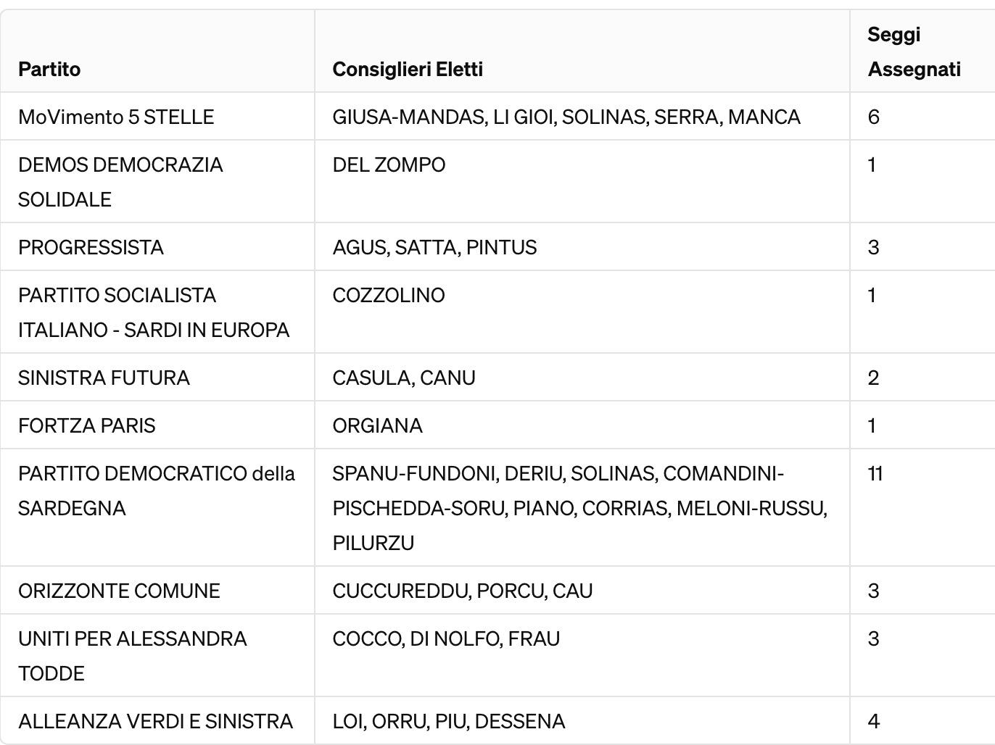Click the ORGIANA councillor cell

[x=377, y=426]
